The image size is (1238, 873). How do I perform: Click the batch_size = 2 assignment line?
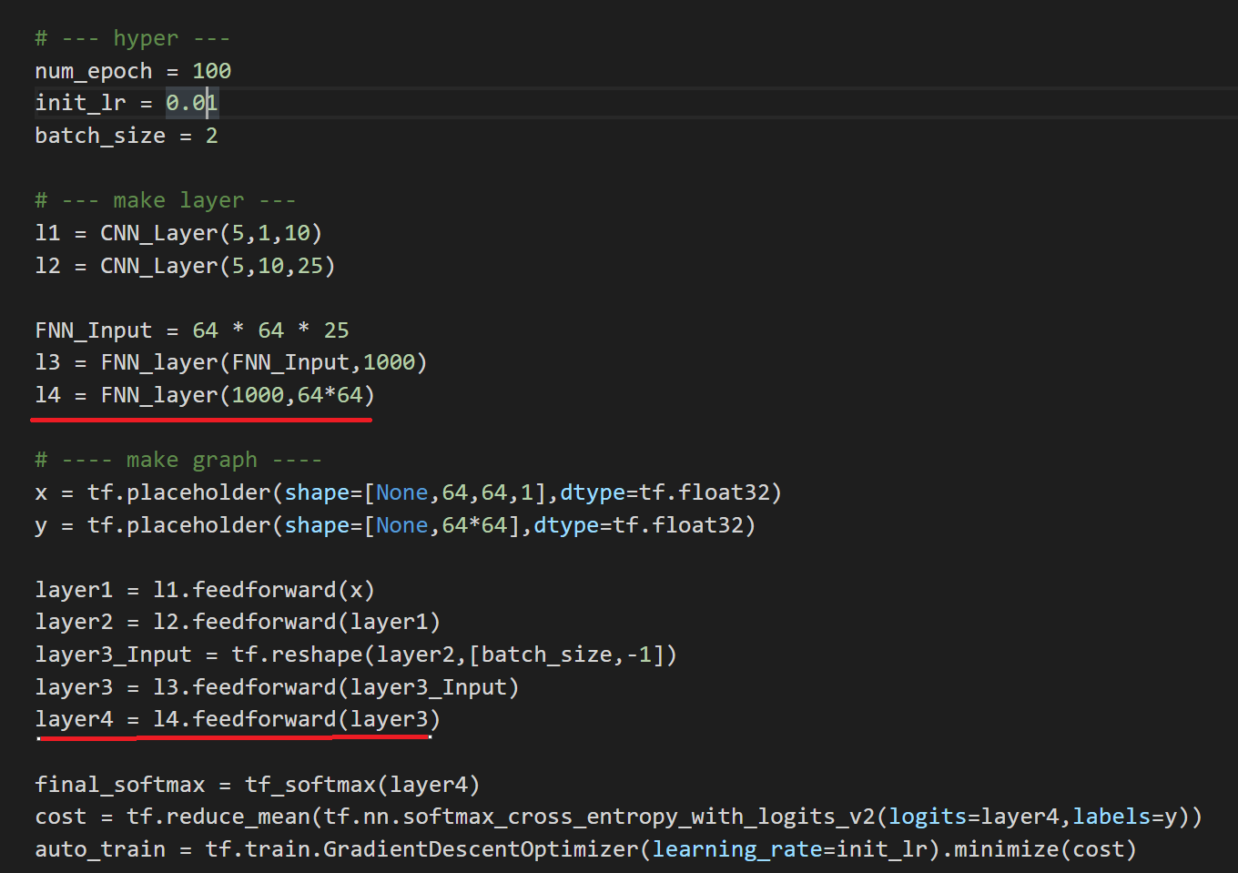pos(127,136)
